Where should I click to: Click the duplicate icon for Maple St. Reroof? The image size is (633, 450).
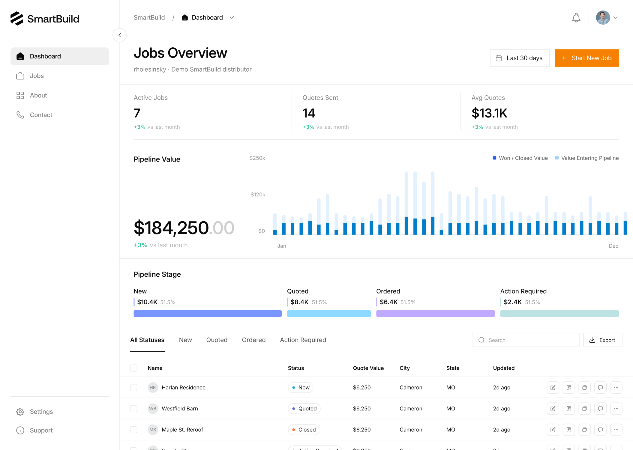(x=584, y=429)
